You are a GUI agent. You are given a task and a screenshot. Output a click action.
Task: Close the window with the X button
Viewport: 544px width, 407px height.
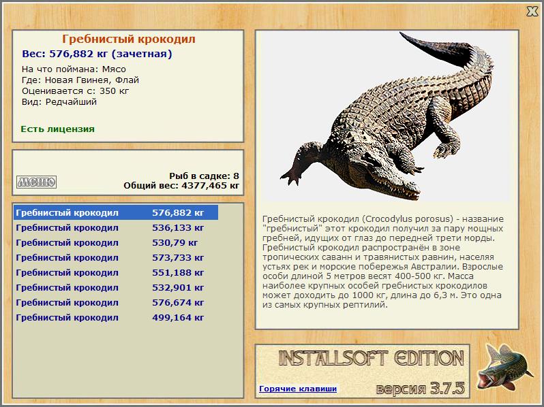(x=532, y=12)
